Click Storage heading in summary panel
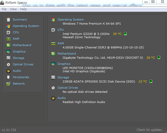The height and width of the screenshot is (133, 167). tap(63, 77)
